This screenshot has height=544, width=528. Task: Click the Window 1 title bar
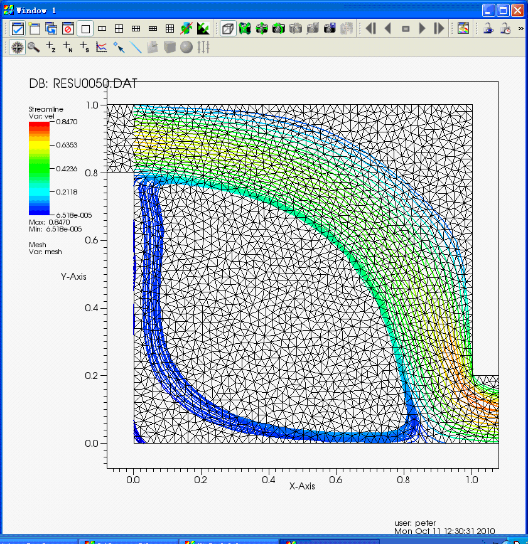coord(251,10)
